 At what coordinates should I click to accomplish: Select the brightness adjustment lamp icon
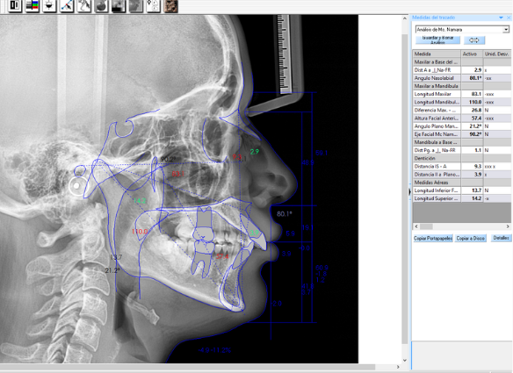coord(49,5)
